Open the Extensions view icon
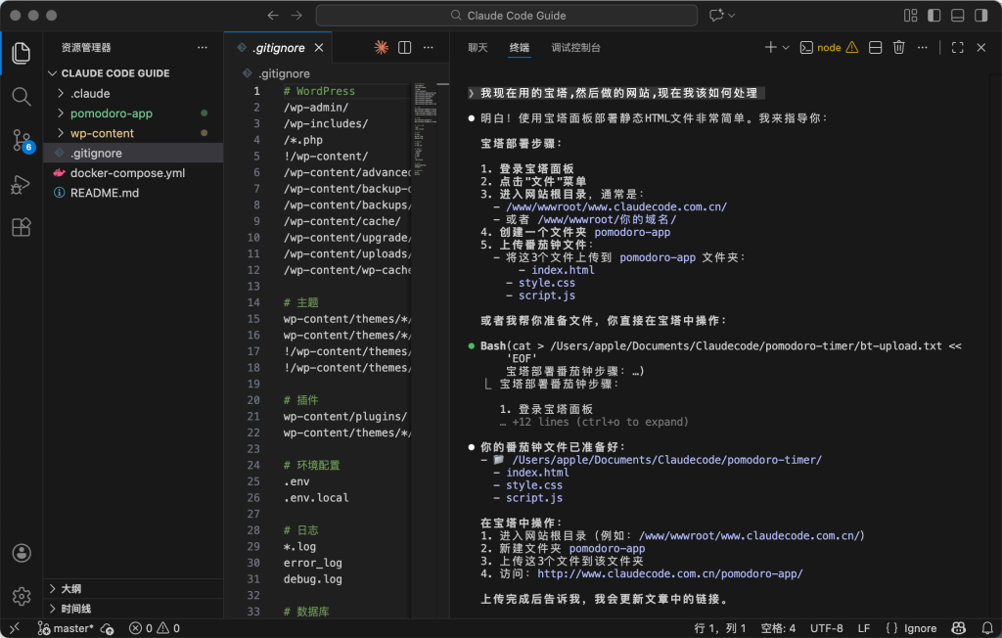The image size is (1002, 638). pos(22,228)
